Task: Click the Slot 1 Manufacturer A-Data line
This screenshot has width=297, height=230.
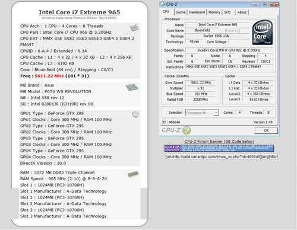Action: coord(63,191)
